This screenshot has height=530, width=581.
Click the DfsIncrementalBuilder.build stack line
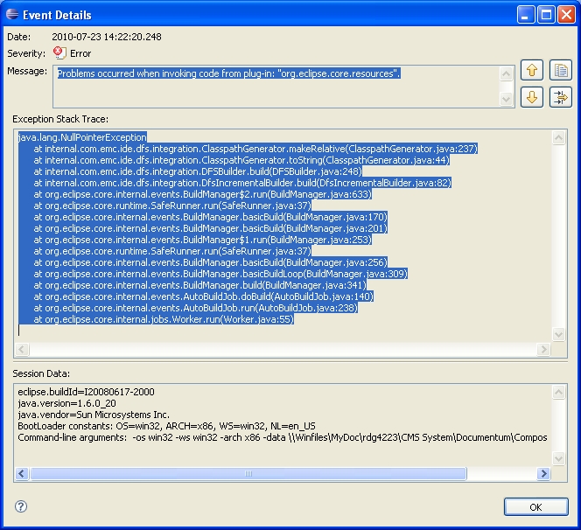pos(242,183)
